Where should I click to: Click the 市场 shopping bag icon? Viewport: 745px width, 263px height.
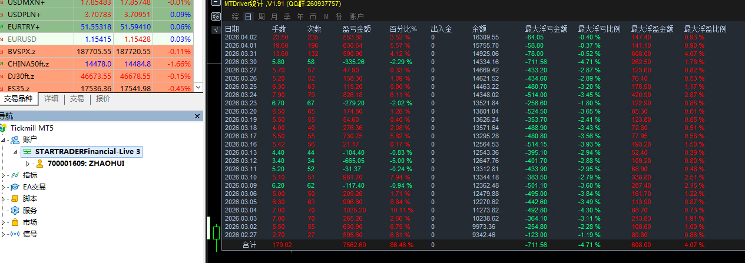point(15,222)
